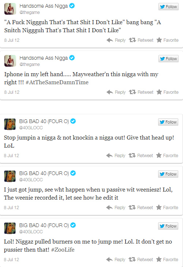Image resolution: width=183 pixels, height=267 pixels.
Task: Follow button on the #ZooLife tweet
Action: click(168, 226)
